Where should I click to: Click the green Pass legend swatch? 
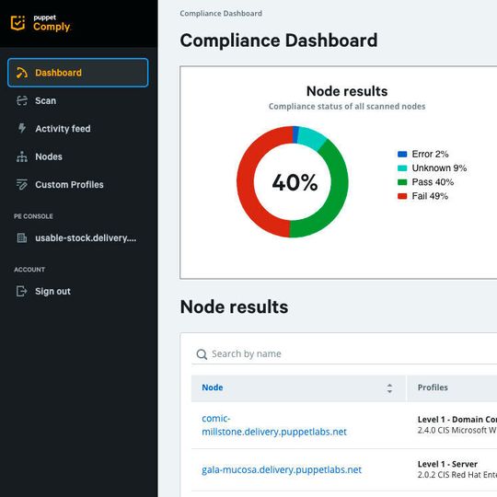coord(402,182)
